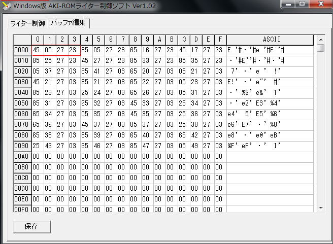Click the vertical scrollbar thumb
Screen dimensions: 333x244
coord(321,48)
